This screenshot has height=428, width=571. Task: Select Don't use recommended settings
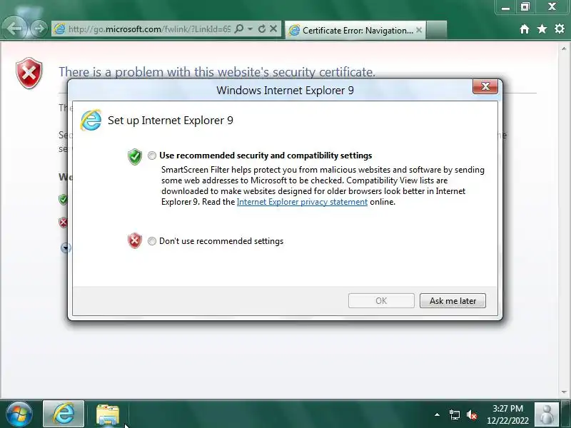pos(152,241)
